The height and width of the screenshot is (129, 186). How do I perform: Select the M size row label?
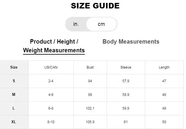[14, 95]
